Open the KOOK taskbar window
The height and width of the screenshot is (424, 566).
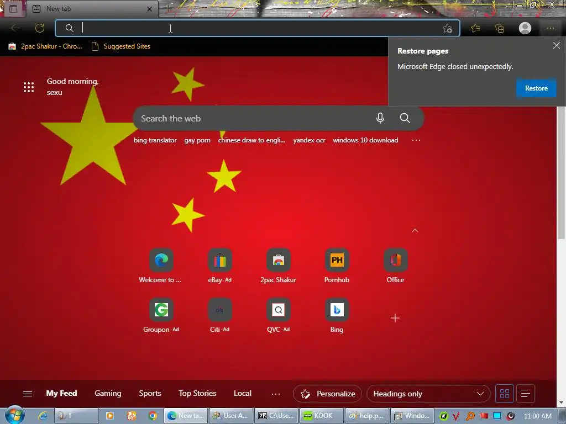point(321,416)
